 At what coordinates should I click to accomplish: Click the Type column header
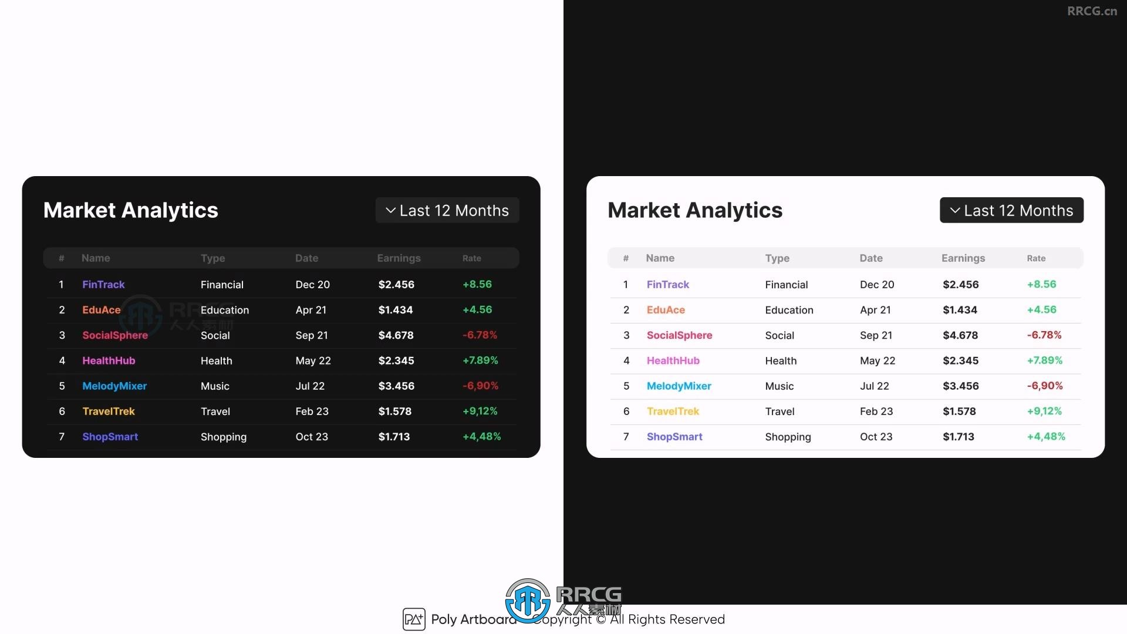tap(212, 257)
